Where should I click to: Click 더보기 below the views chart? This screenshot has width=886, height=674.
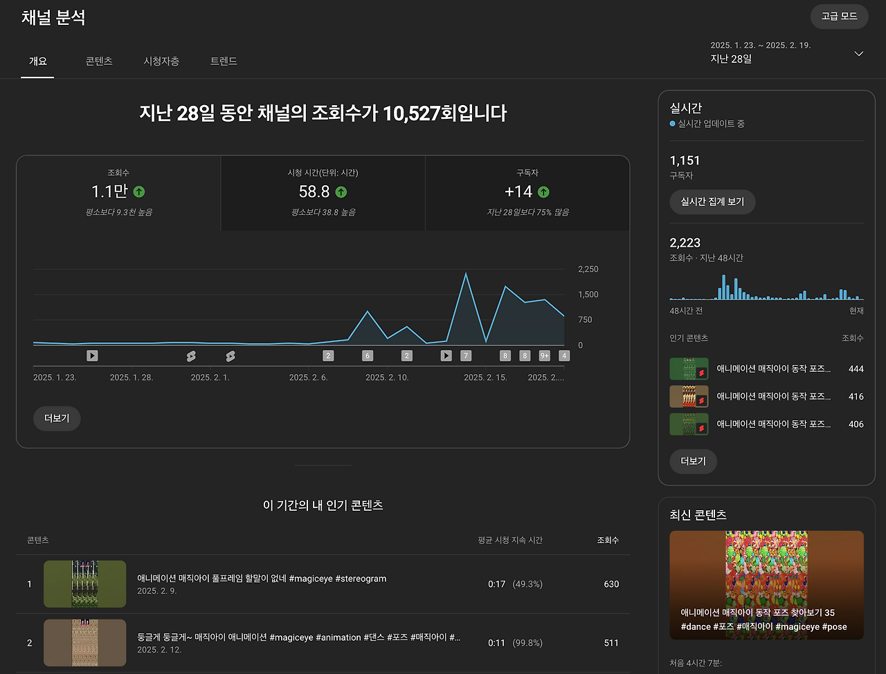point(57,418)
